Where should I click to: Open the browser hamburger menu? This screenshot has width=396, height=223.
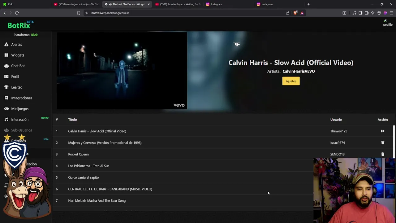(391, 13)
